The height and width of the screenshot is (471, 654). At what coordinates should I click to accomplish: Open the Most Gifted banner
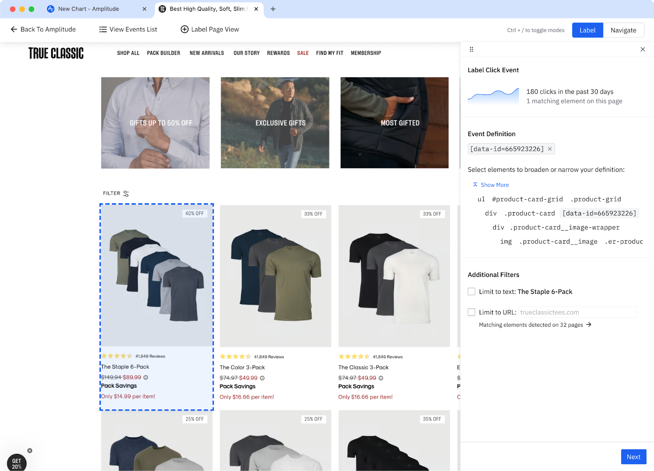tap(394, 123)
